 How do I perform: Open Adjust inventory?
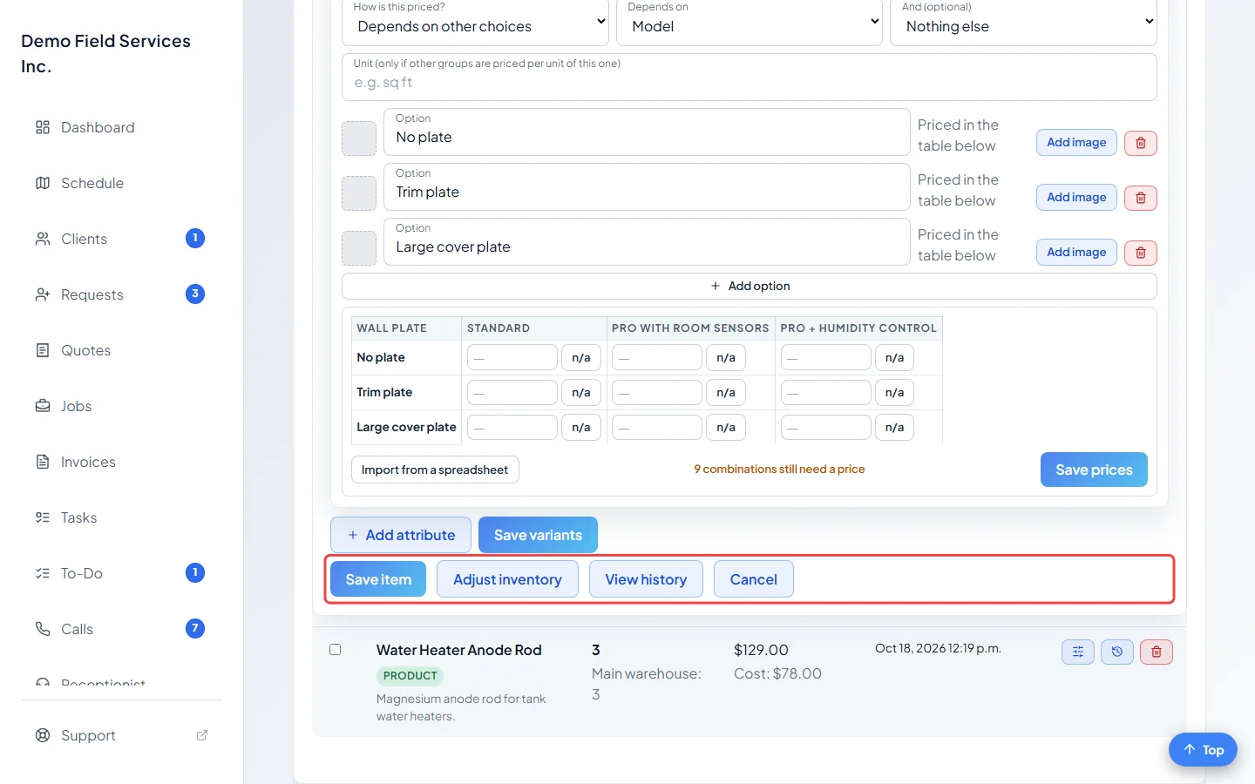pyautogui.click(x=507, y=579)
